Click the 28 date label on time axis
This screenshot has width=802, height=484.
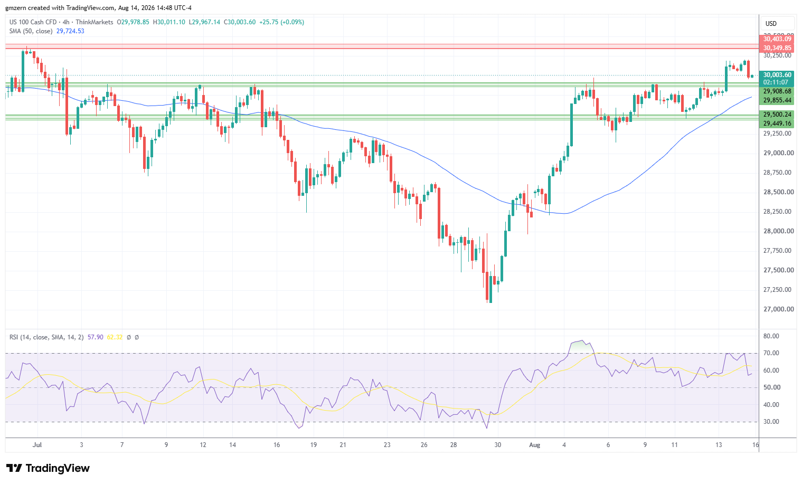pyautogui.click(x=454, y=445)
